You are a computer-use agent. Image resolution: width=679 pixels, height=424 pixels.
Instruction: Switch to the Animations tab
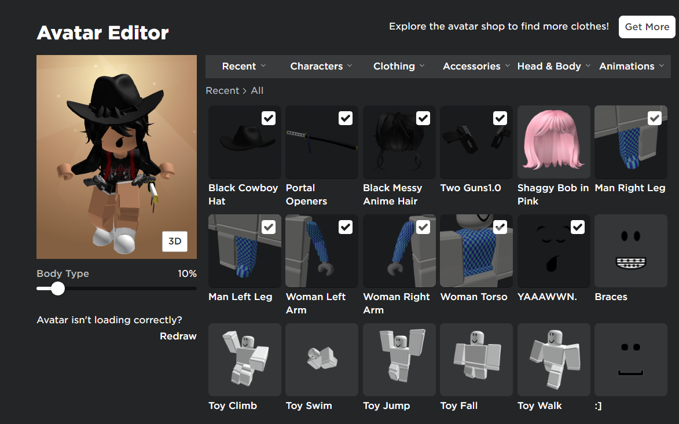click(x=631, y=66)
